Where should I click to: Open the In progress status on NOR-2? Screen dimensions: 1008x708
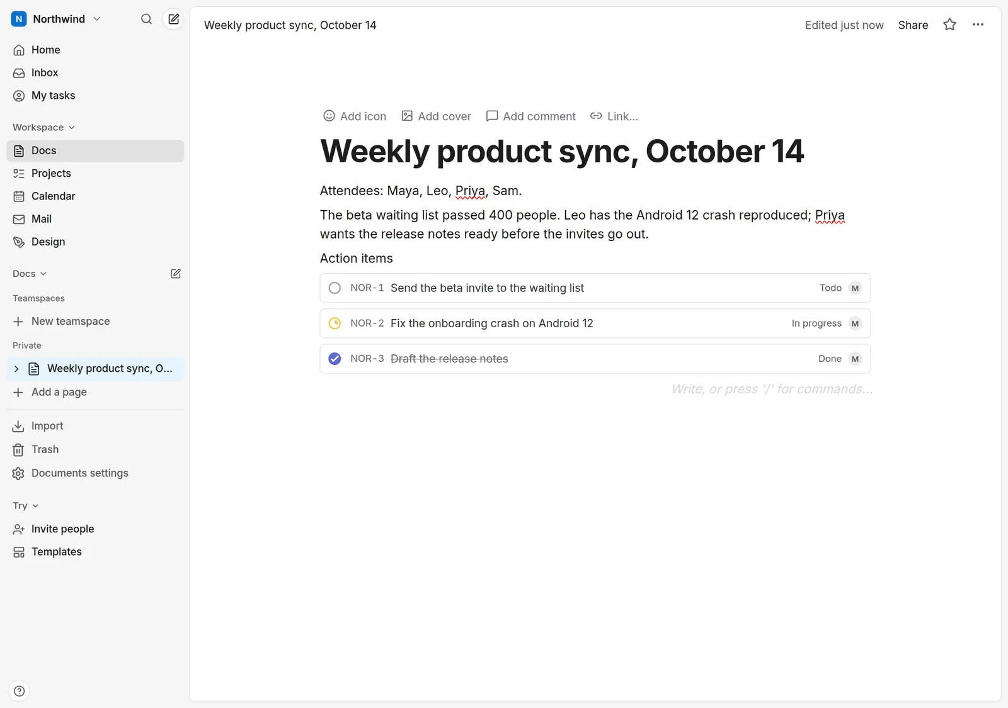point(816,323)
